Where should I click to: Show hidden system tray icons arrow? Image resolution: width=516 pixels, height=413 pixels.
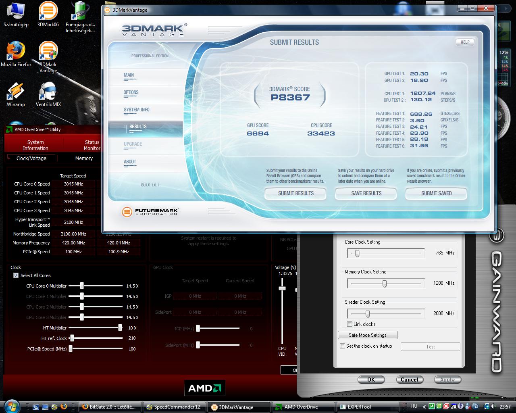point(425,407)
